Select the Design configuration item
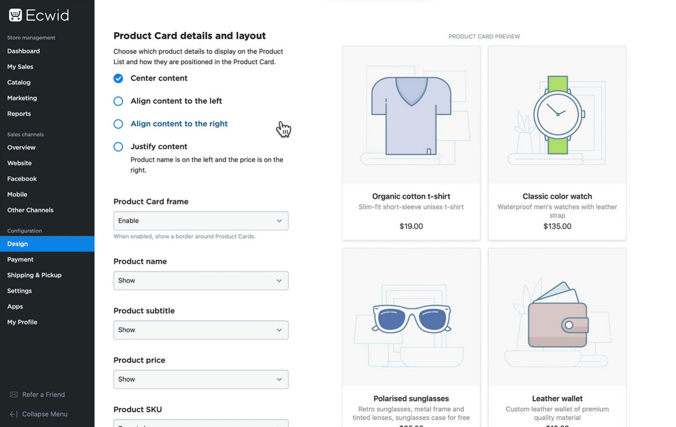This screenshot has width=676, height=427. [47, 244]
